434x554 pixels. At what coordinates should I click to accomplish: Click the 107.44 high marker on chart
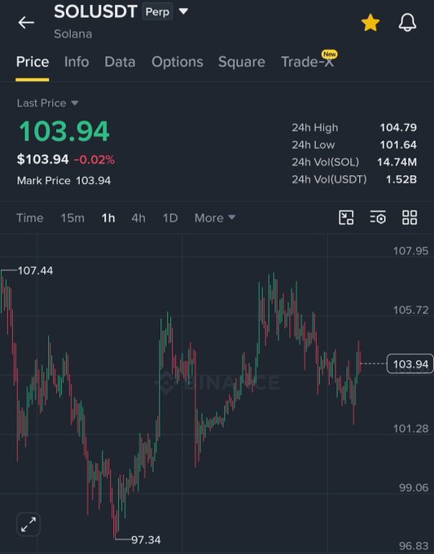pyautogui.click(x=35, y=270)
